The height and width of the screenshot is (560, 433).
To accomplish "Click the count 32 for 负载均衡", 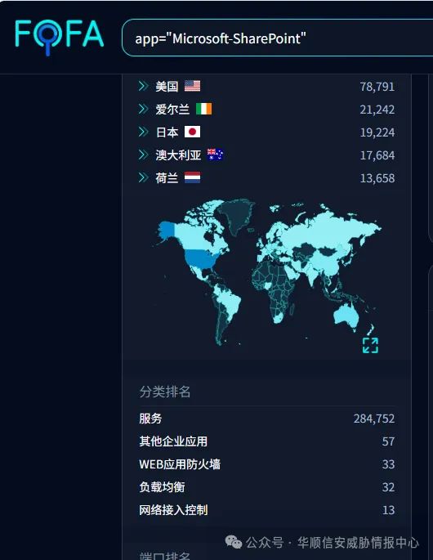I will [x=388, y=487].
